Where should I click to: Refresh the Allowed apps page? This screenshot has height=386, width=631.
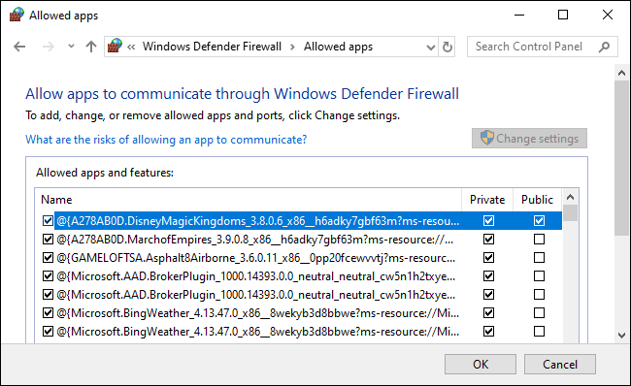(x=448, y=48)
